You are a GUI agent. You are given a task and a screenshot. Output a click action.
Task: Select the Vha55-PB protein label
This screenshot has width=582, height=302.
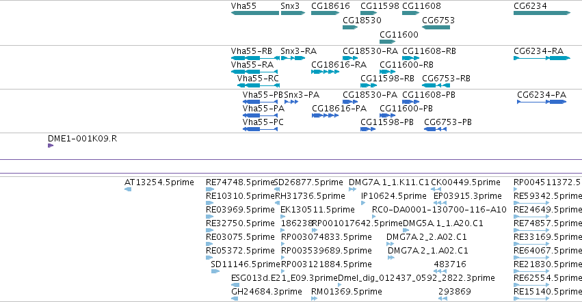coord(263,94)
